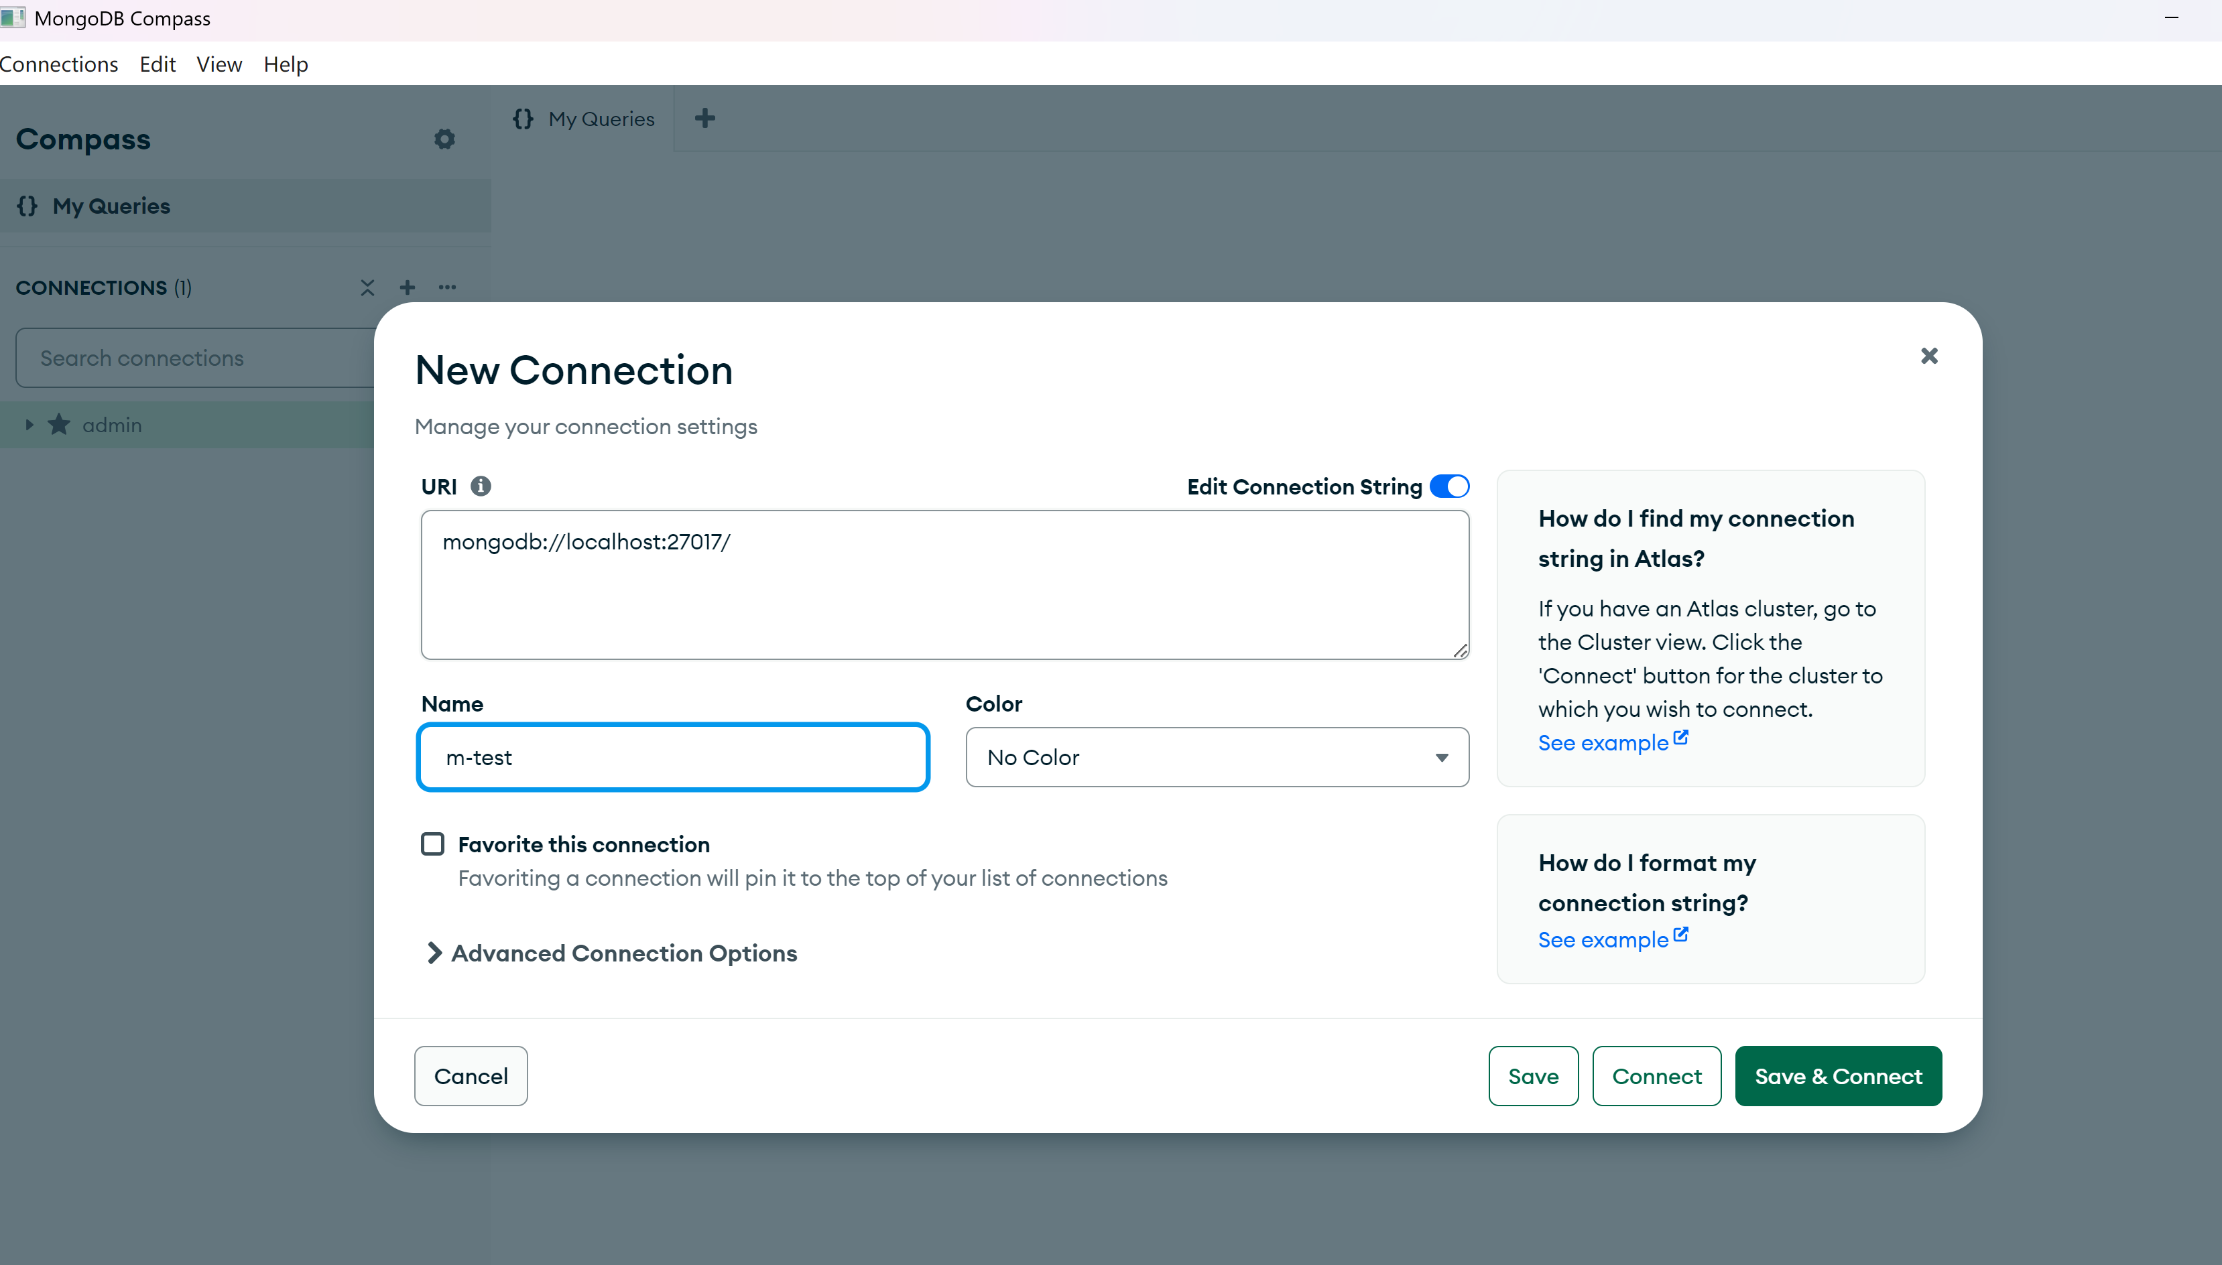Open Compass settings via the gear icon
The height and width of the screenshot is (1265, 2222).
pos(444,139)
